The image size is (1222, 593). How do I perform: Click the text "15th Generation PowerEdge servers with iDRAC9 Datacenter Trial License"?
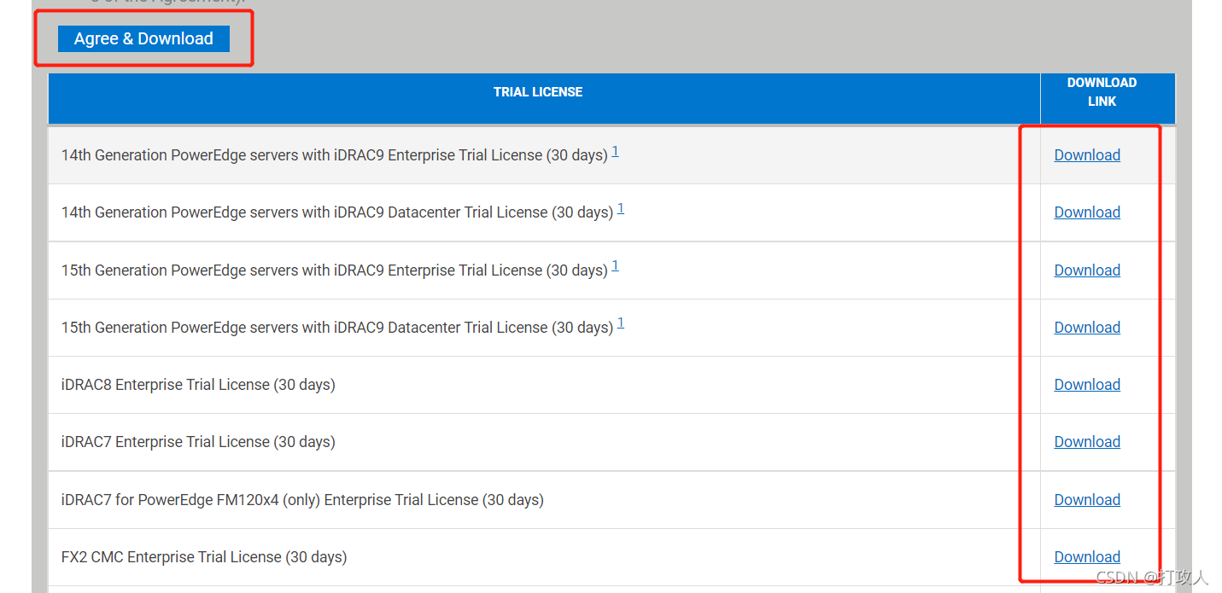(x=304, y=328)
